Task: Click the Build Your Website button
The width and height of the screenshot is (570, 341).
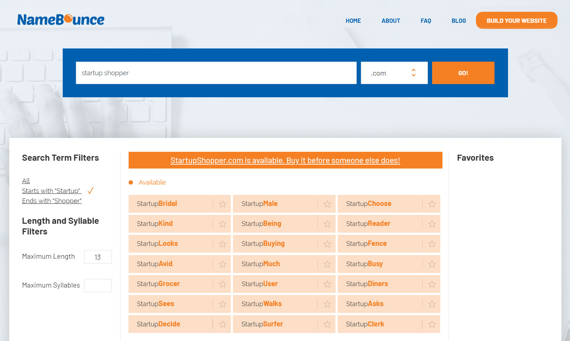Action: (x=517, y=20)
